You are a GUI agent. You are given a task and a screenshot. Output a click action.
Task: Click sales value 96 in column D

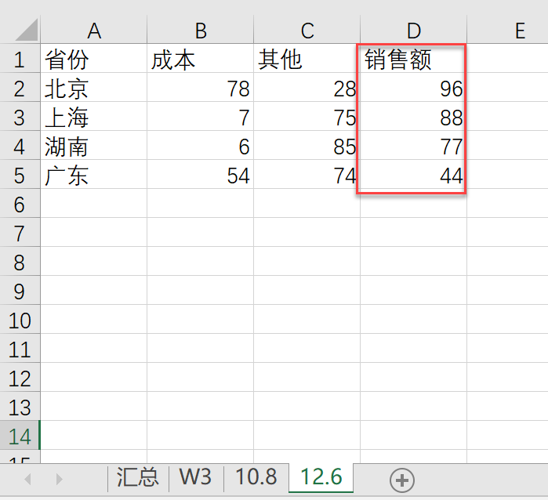413,88
